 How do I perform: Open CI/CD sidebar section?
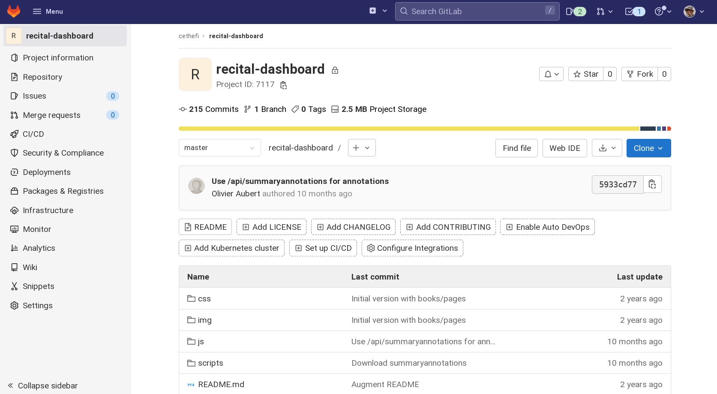[65, 134]
